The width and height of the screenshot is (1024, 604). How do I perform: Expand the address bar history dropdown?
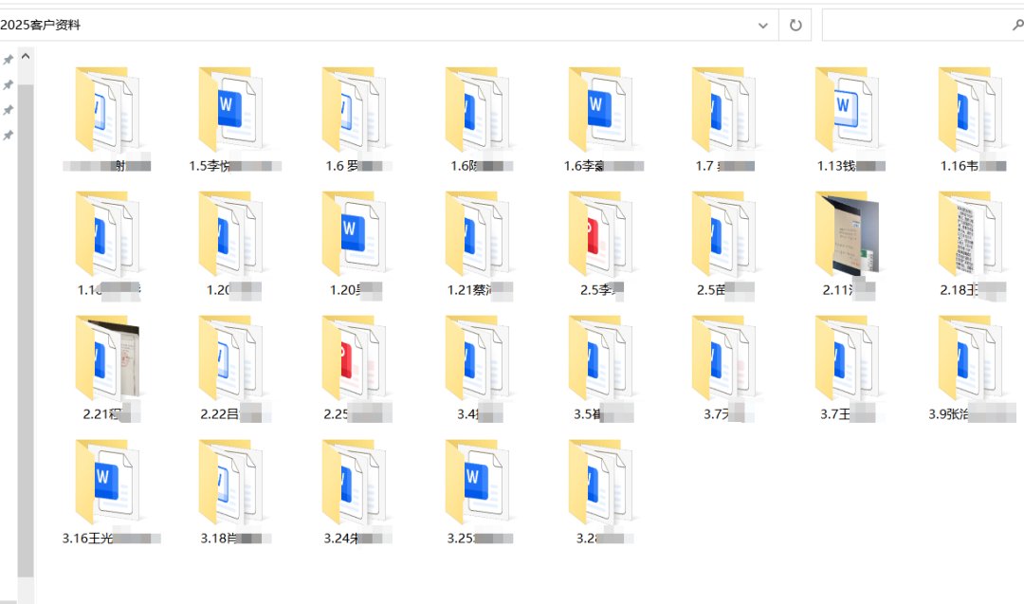(762, 26)
